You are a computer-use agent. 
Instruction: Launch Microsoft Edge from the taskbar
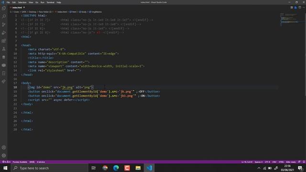pyautogui.click(x=116, y=168)
